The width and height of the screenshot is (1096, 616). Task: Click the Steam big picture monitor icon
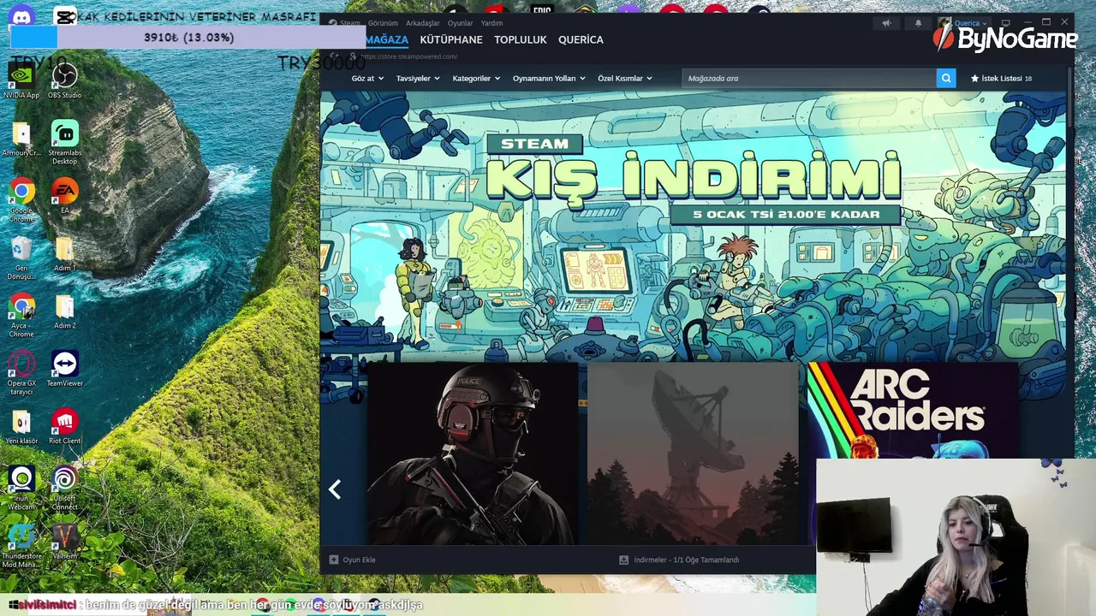[1005, 22]
